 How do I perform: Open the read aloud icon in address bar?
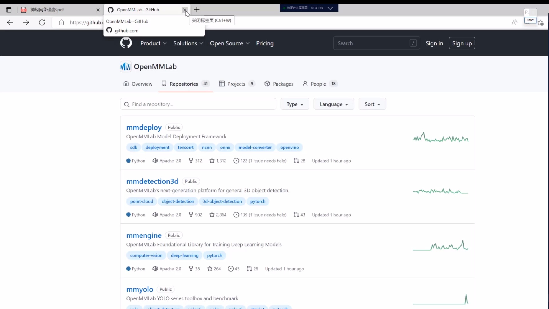[x=514, y=22]
